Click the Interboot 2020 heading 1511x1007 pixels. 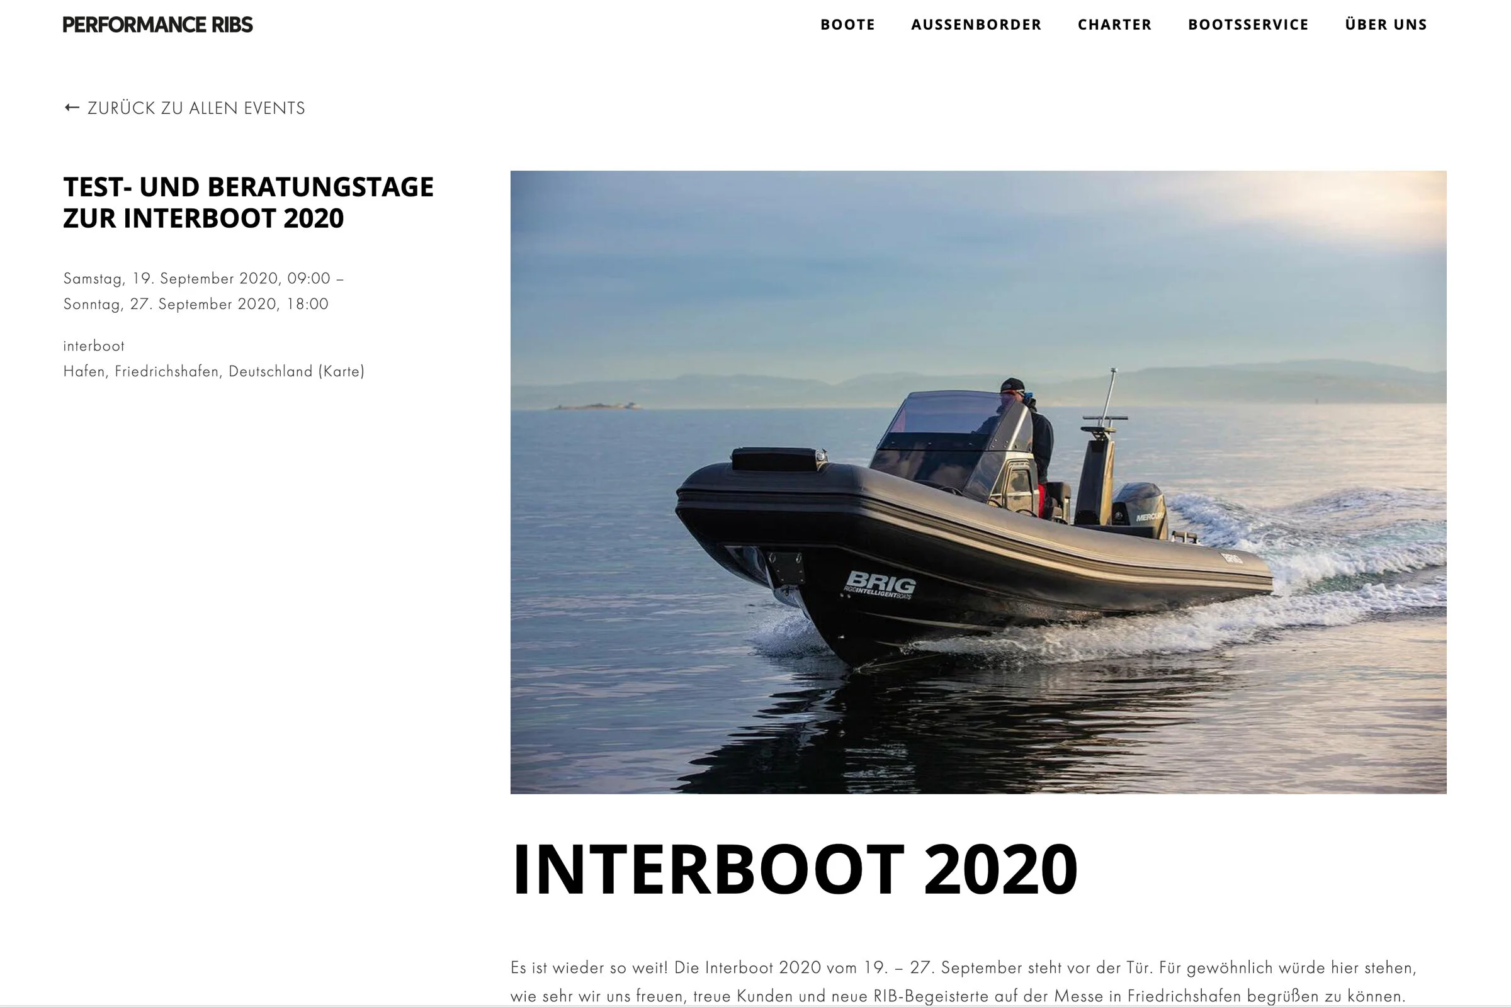[794, 869]
